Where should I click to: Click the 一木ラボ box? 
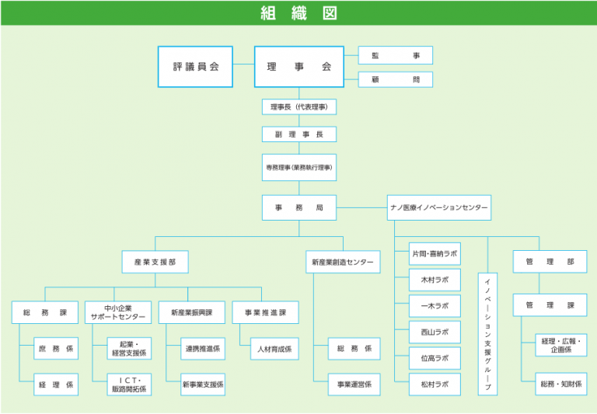click(x=435, y=306)
